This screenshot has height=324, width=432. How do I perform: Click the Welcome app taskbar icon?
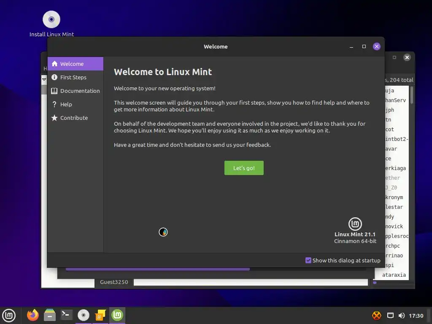pos(117,315)
